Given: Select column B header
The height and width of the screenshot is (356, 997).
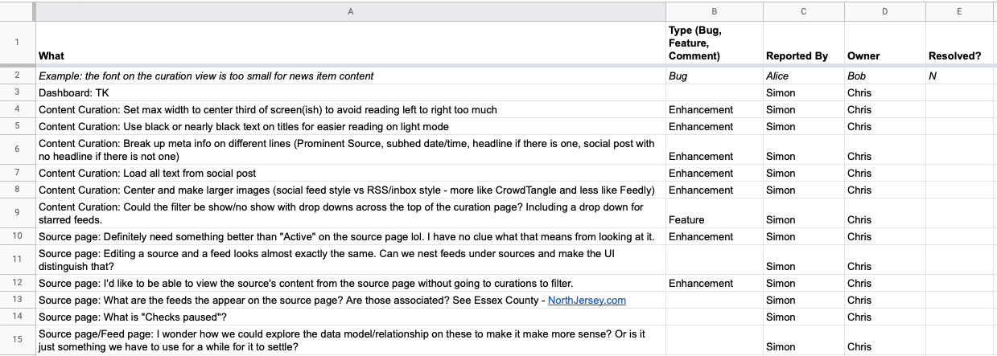Looking at the screenshot, I should click(714, 11).
